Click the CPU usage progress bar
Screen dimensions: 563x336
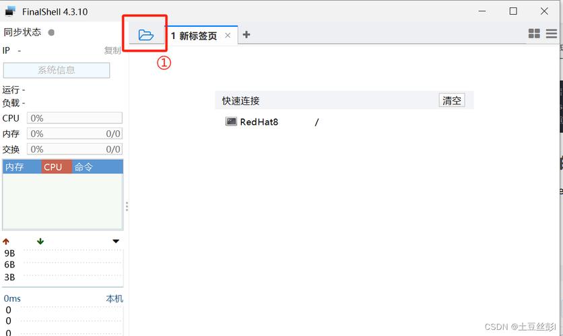(x=75, y=118)
